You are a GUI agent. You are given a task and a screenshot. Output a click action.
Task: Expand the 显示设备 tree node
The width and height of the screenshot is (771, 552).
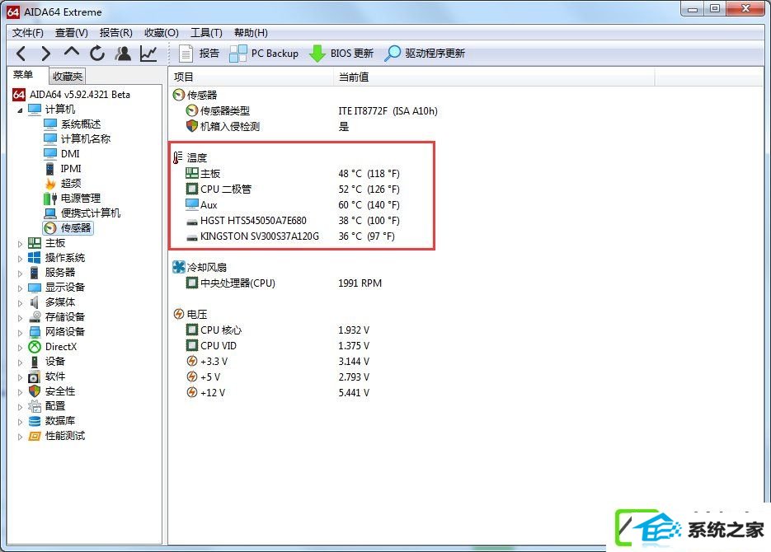point(20,288)
